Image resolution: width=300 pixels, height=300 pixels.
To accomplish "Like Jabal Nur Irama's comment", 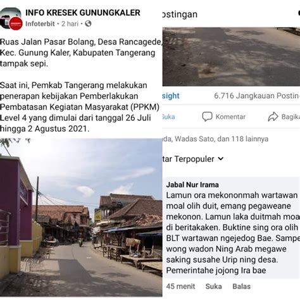I will pyautogui.click(x=213, y=286).
